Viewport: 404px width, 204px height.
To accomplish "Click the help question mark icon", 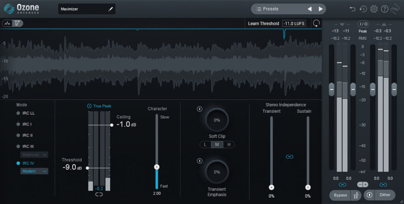I will point(385,9).
